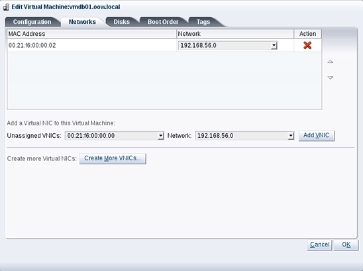Click the MAC Address column header

pos(92,34)
